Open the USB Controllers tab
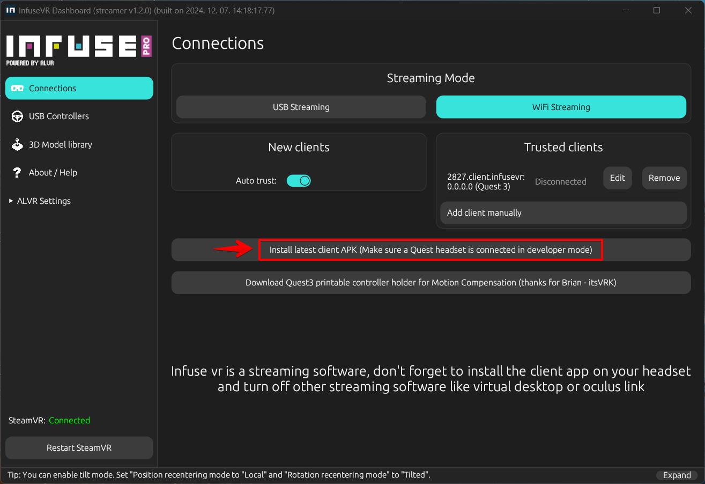The image size is (705, 484). [x=59, y=116]
